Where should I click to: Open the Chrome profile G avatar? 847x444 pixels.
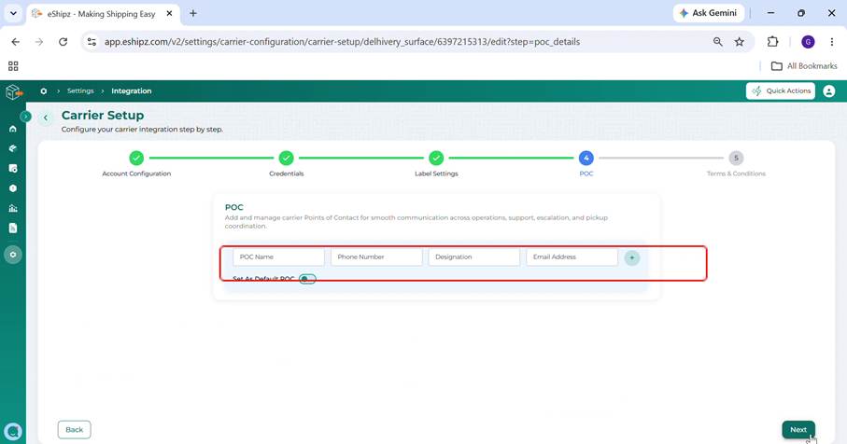808,42
